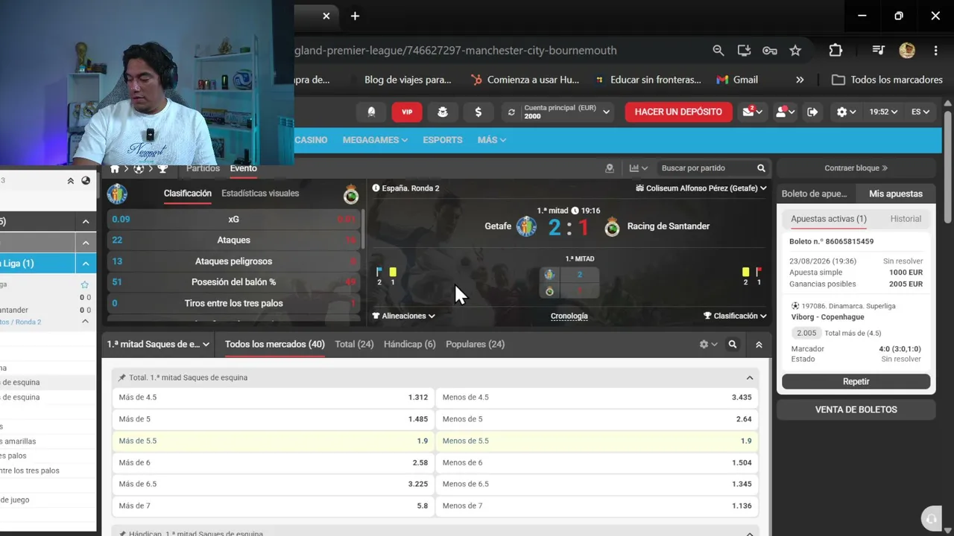Click the globe icon in left sidebar
The image size is (954, 536).
click(x=86, y=180)
